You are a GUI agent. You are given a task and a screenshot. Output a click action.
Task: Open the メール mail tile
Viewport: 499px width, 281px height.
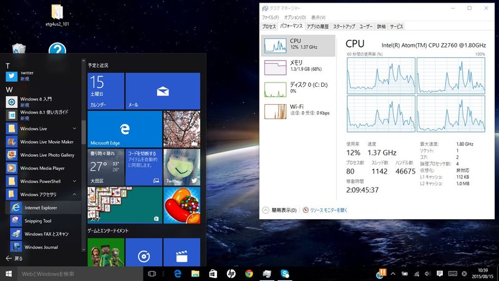pyautogui.click(x=163, y=91)
